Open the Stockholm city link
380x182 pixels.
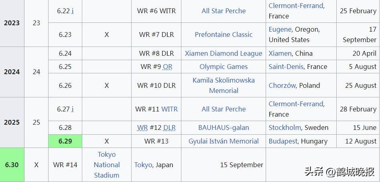coord(285,127)
